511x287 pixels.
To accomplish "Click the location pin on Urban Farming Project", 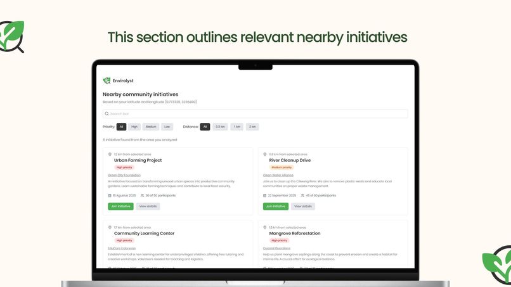I will pos(110,155).
